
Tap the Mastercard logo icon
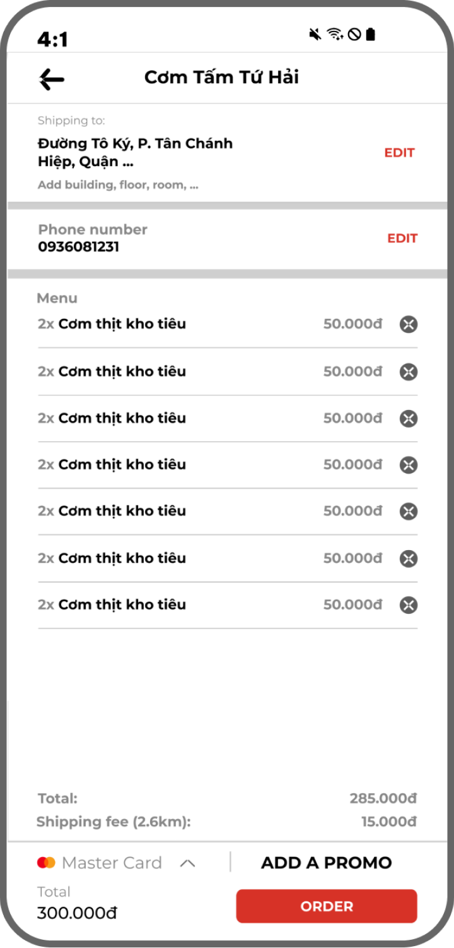pyautogui.click(x=46, y=863)
